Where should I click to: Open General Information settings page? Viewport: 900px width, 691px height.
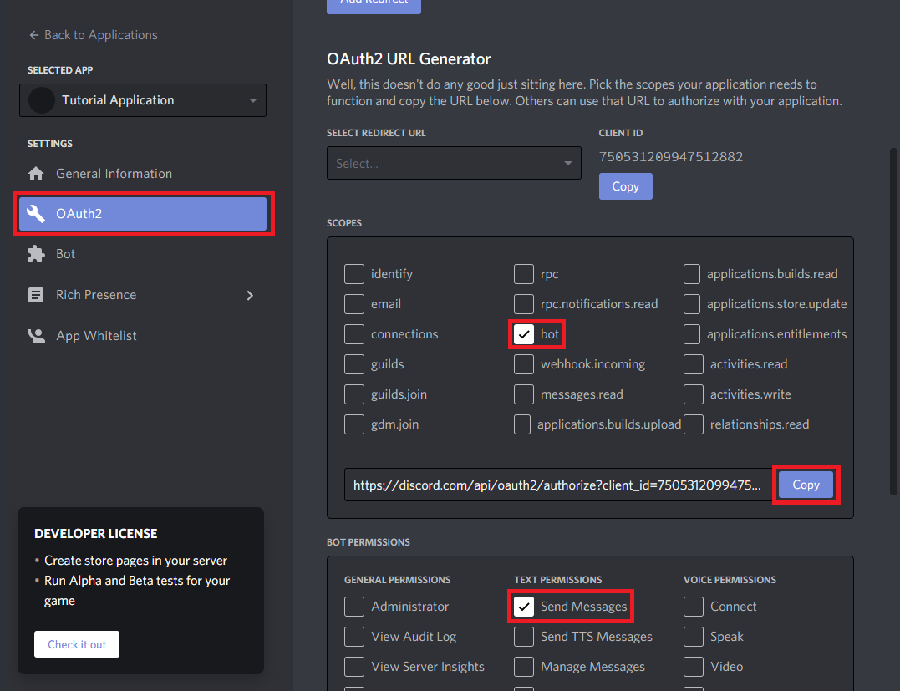point(143,173)
